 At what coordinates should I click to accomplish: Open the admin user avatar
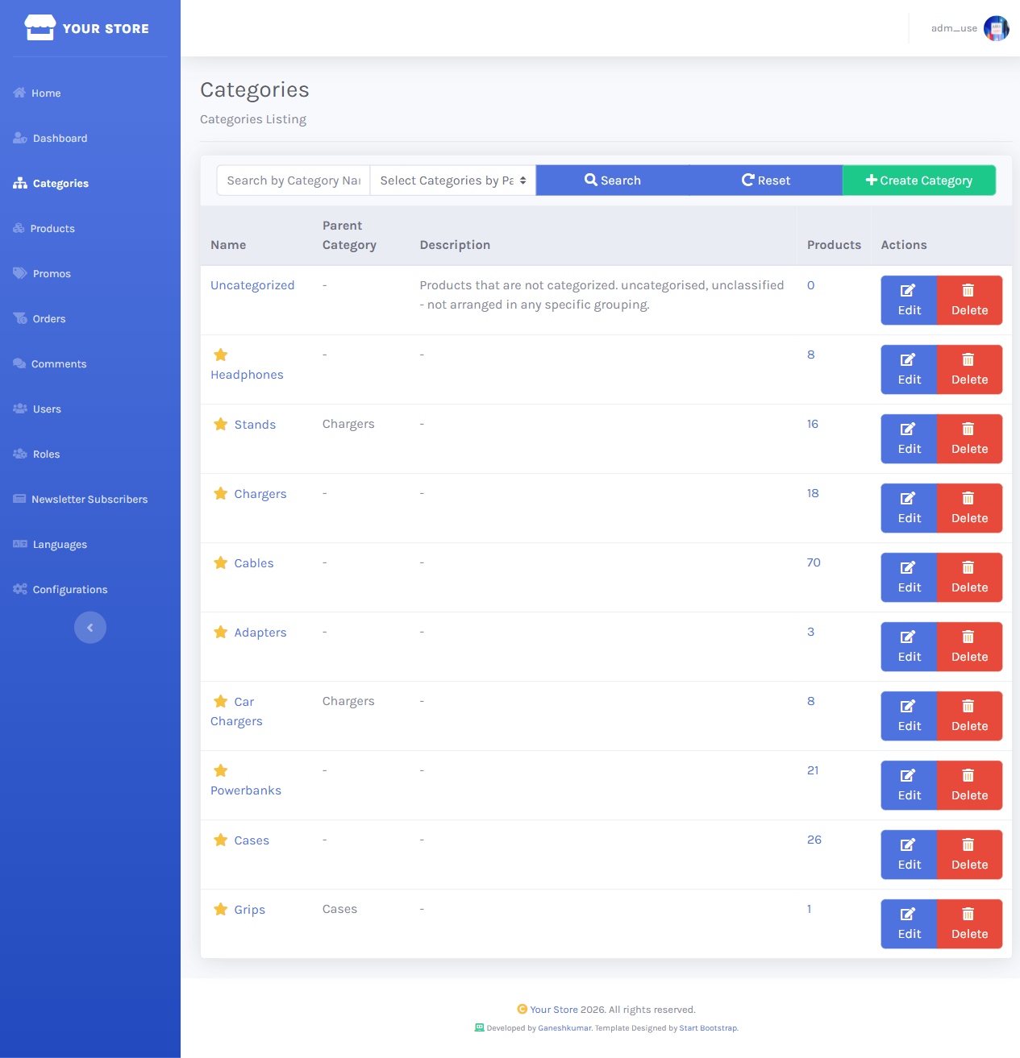tap(997, 28)
